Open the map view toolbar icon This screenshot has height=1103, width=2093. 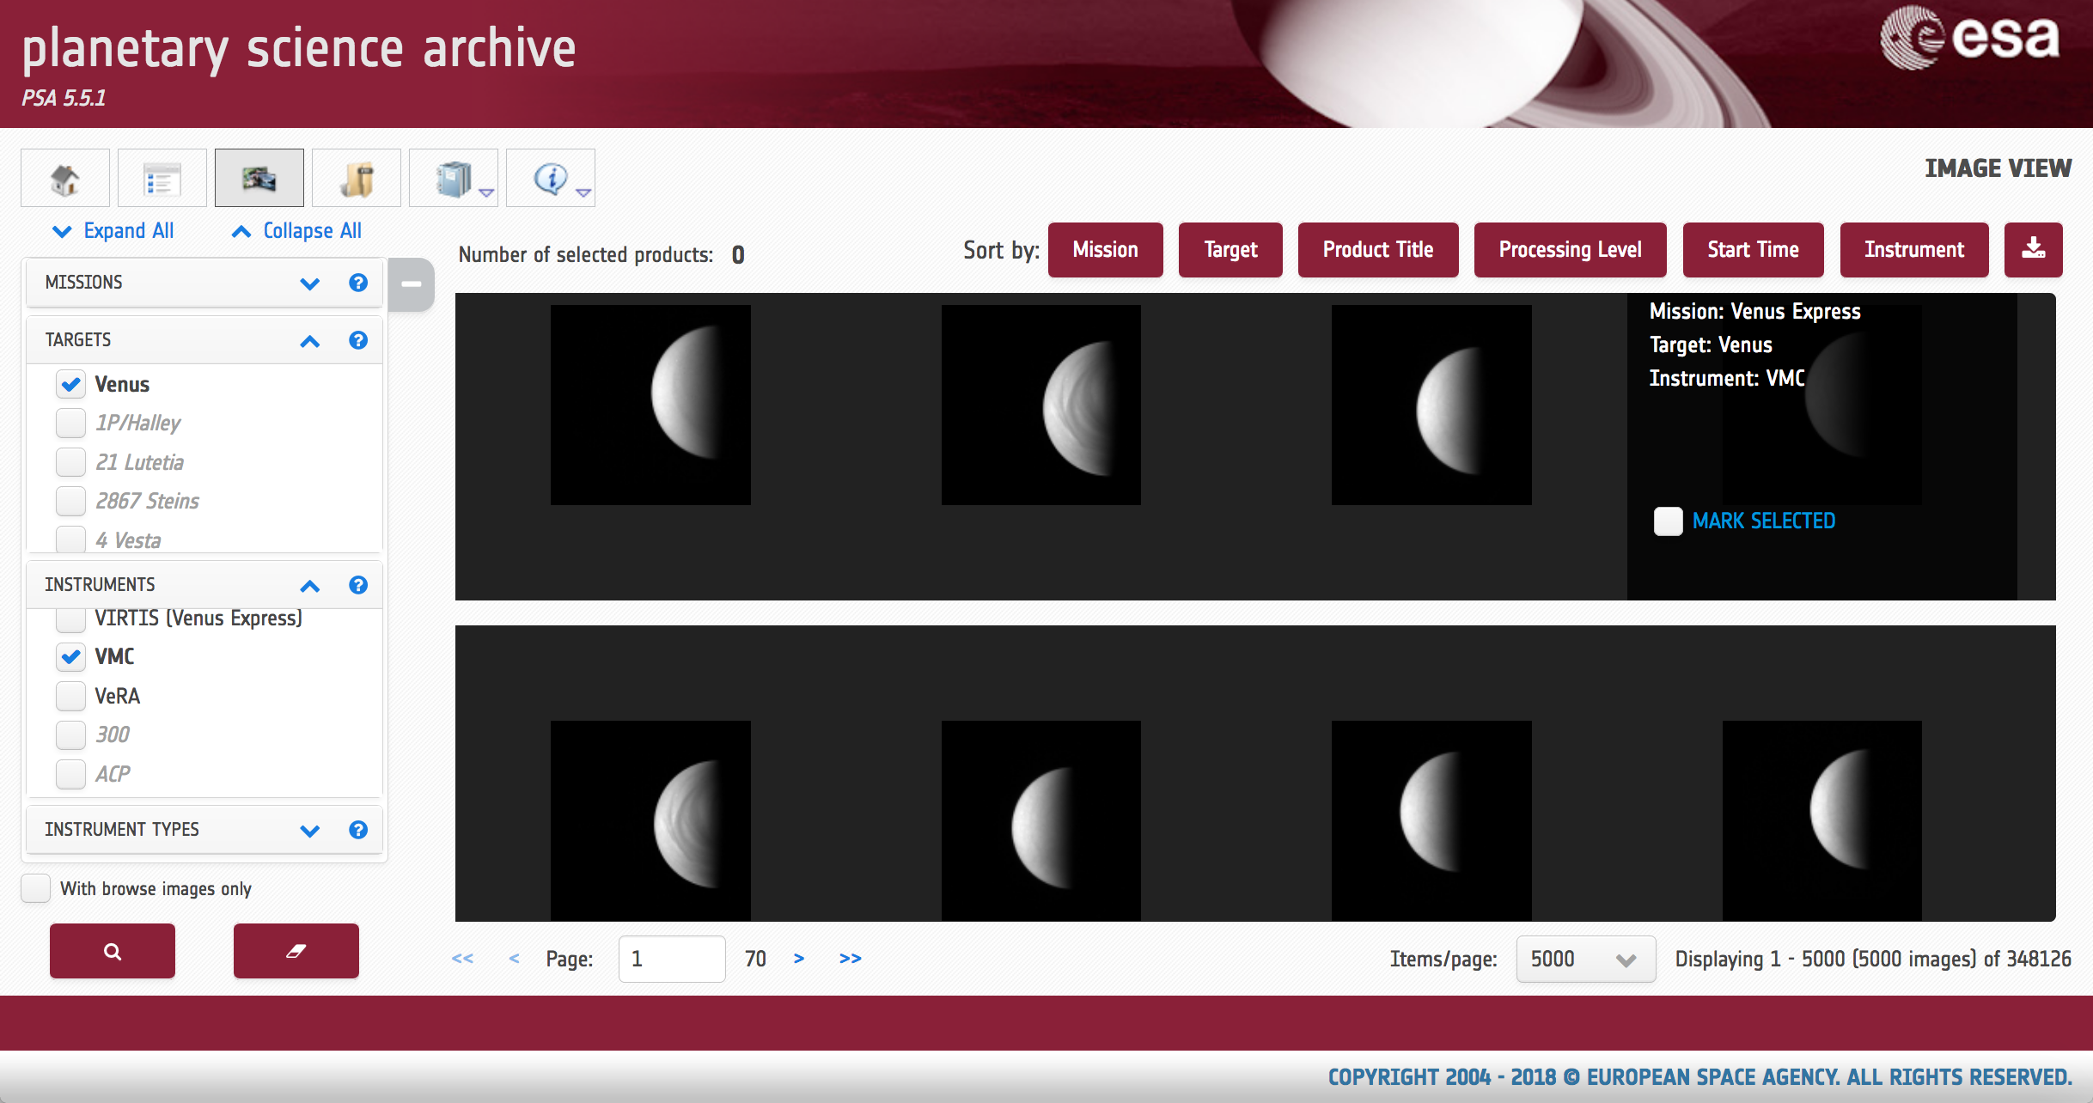pos(356,178)
